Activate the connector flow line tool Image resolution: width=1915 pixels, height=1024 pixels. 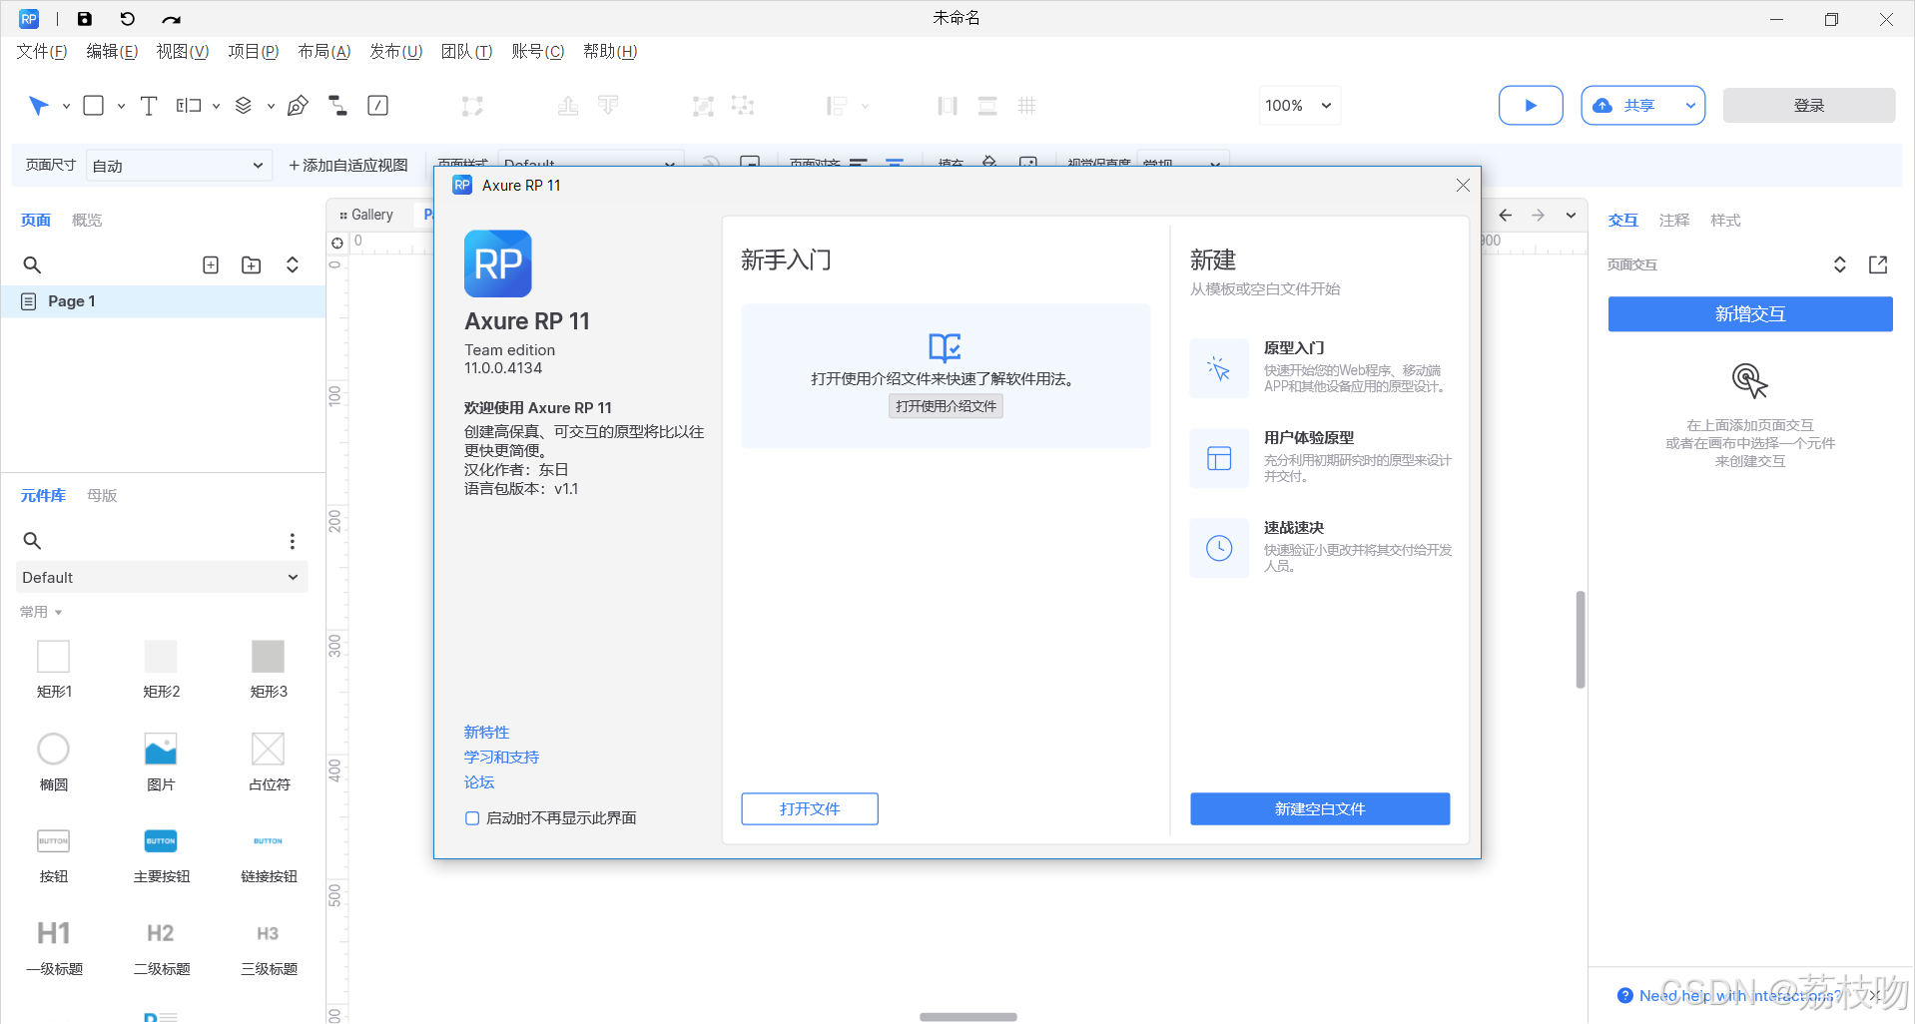pos(336,105)
